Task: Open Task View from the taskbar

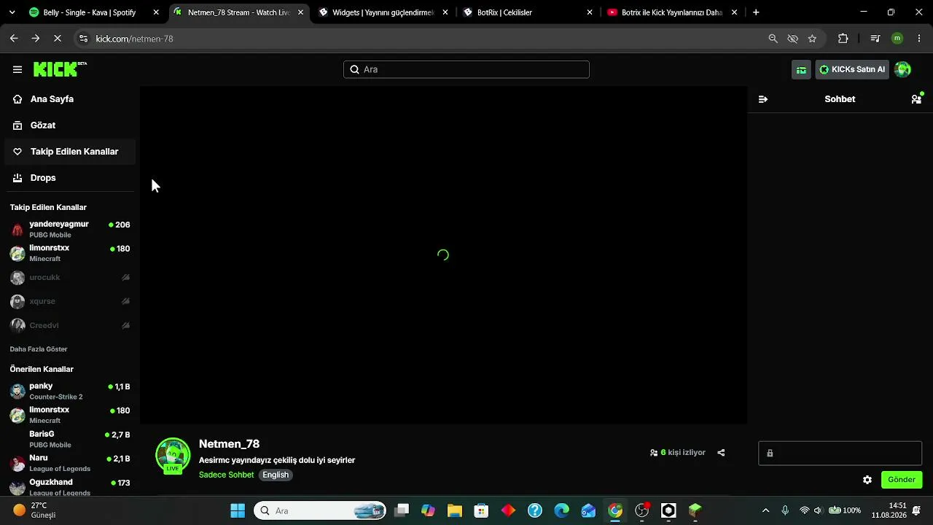Action: [402, 510]
